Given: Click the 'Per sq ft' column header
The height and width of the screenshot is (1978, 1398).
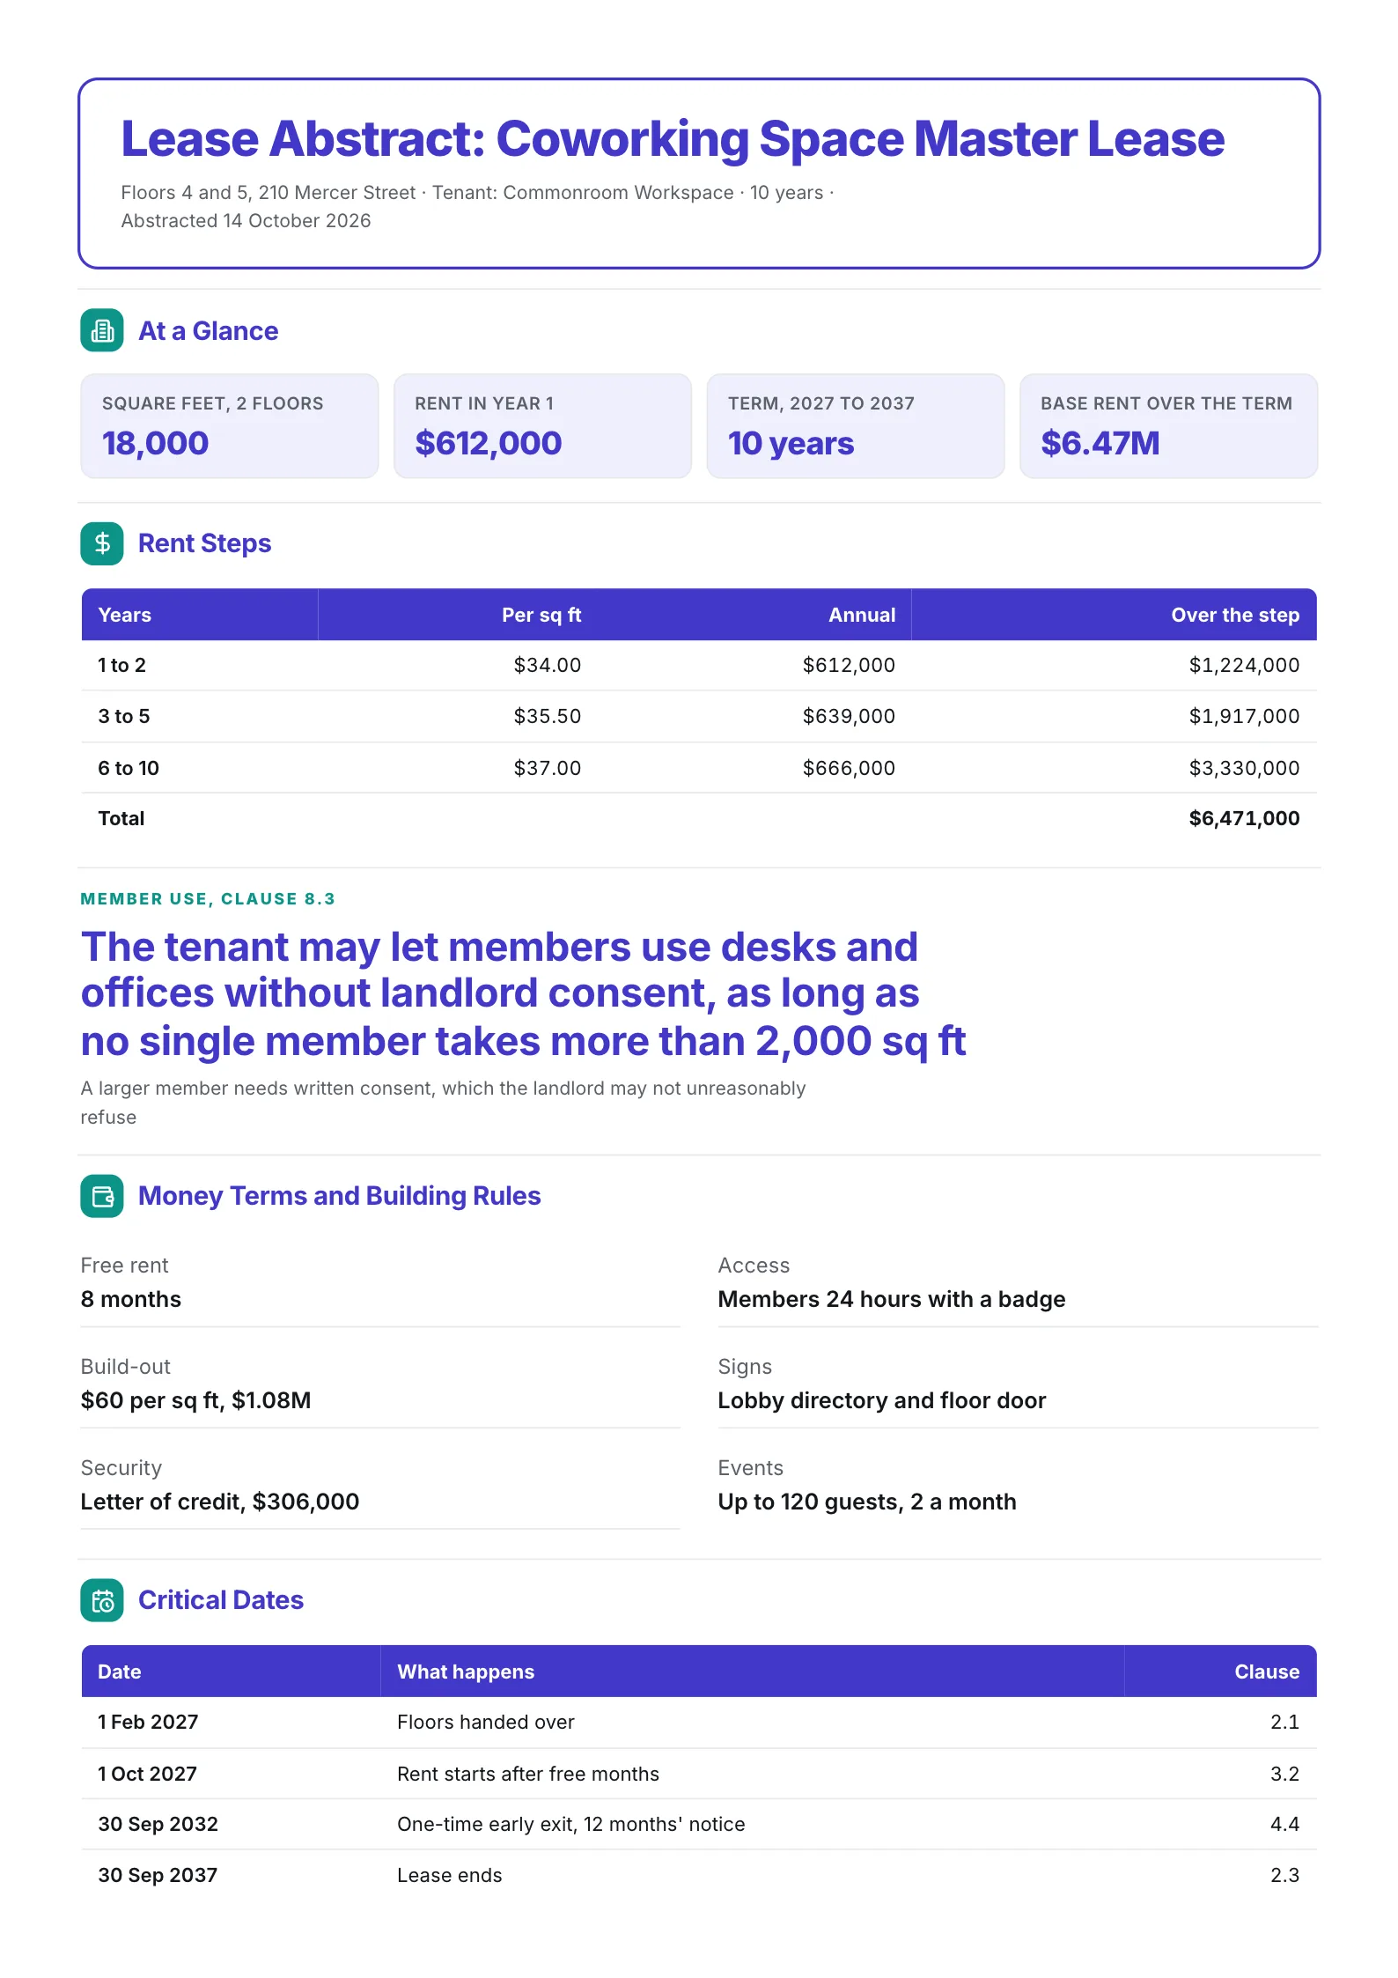Looking at the screenshot, I should click(x=541, y=615).
